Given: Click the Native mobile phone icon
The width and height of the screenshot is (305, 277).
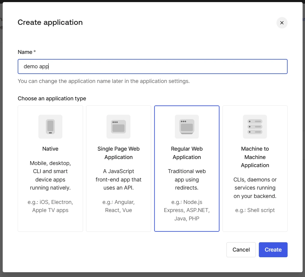Looking at the screenshot, I should [50, 126].
